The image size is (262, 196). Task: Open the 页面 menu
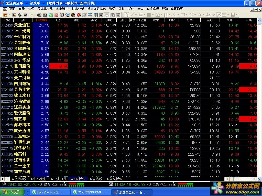pyautogui.click(x=12, y=9)
